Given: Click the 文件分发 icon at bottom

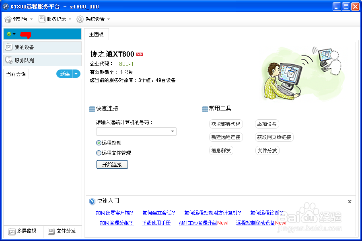Looking at the screenshot, I should [x=51, y=231].
